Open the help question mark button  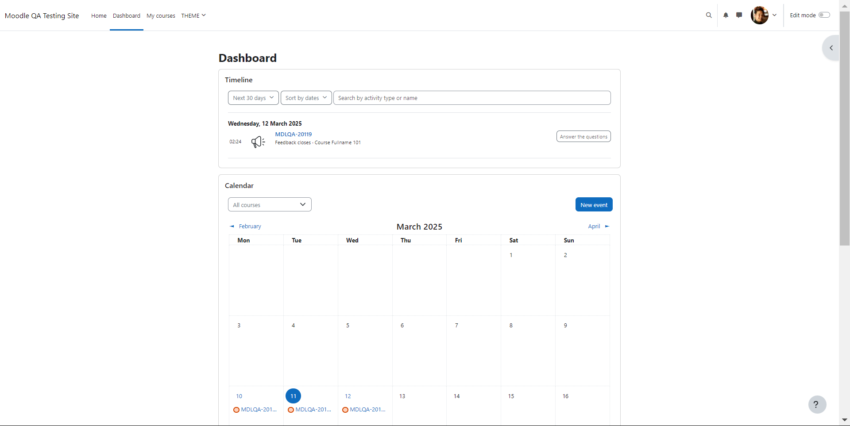tap(817, 404)
